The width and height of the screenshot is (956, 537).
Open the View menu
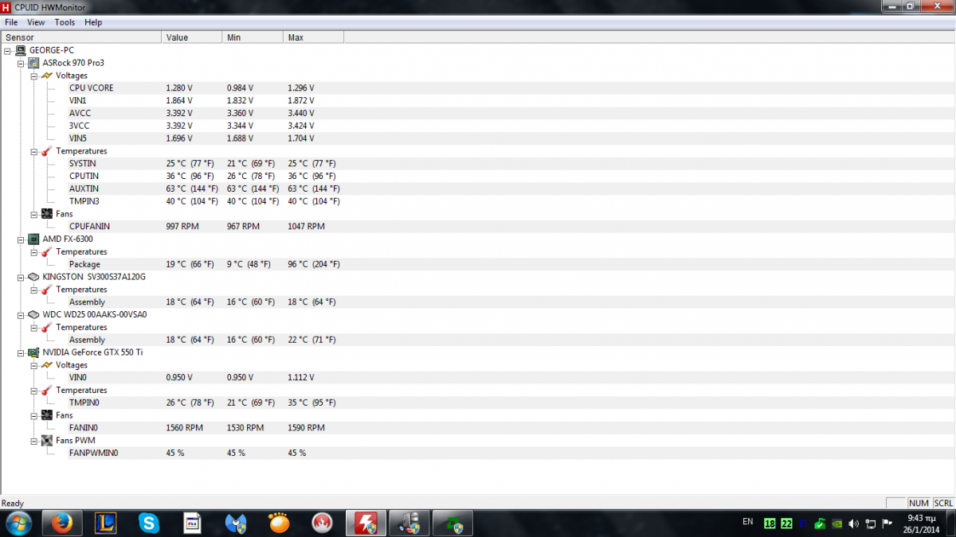pyautogui.click(x=36, y=22)
